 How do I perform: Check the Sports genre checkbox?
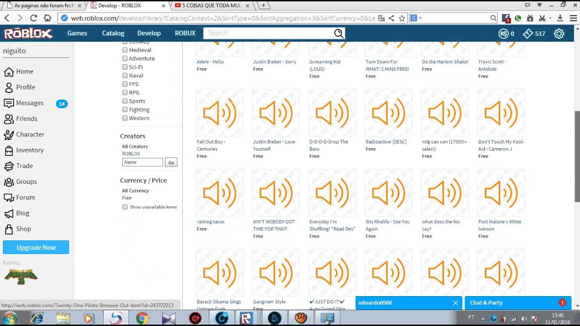click(125, 101)
